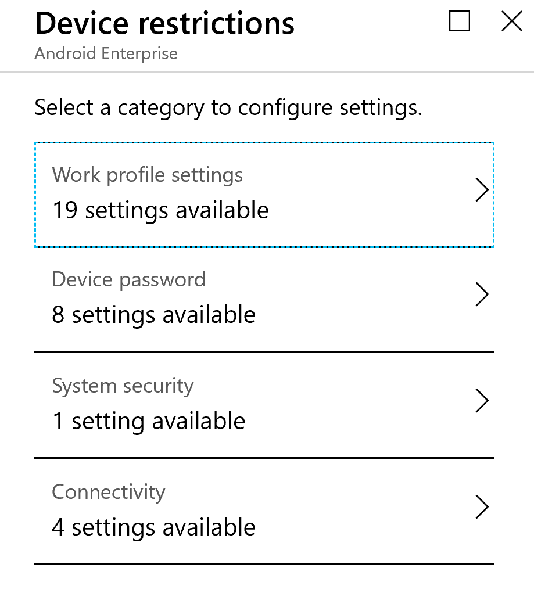Close the Device restrictions blade
534x593 pixels.
[511, 21]
